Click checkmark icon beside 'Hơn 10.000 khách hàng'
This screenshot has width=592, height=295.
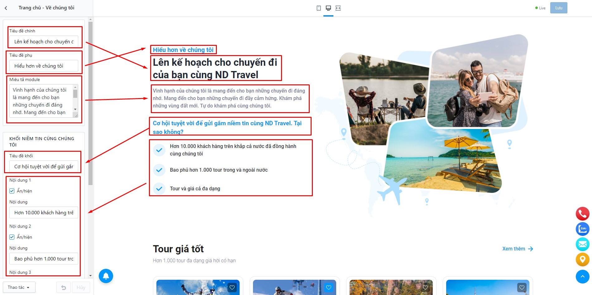tap(159, 150)
